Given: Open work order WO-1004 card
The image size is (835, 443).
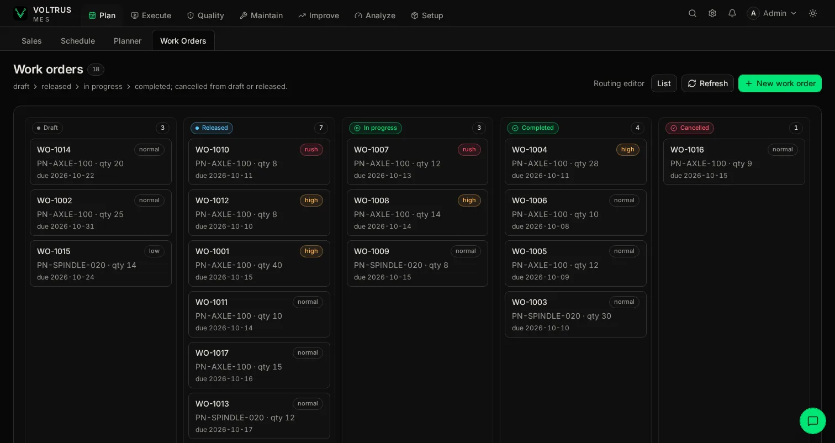Looking at the screenshot, I should click(x=575, y=162).
